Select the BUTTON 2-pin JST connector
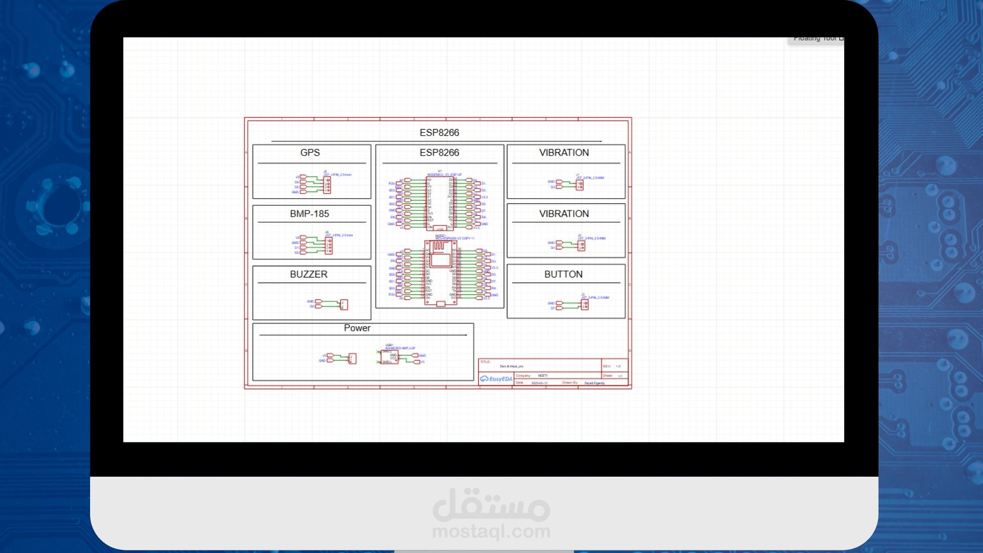Image resolution: width=983 pixels, height=553 pixels. (584, 305)
